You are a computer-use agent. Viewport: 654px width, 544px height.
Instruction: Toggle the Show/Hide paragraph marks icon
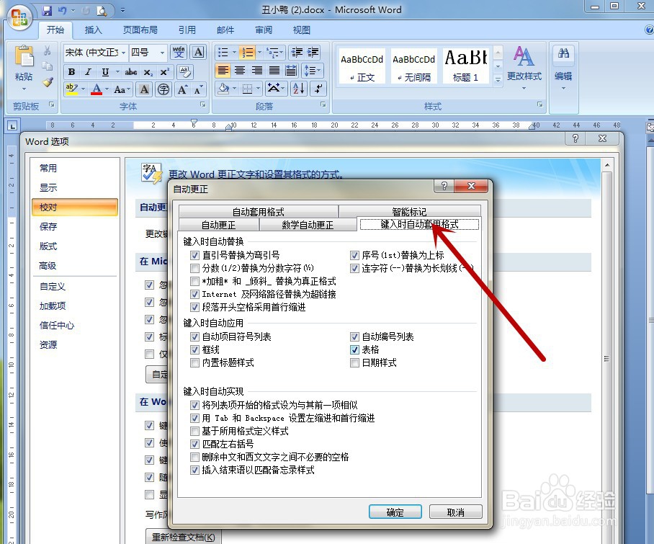317,89
